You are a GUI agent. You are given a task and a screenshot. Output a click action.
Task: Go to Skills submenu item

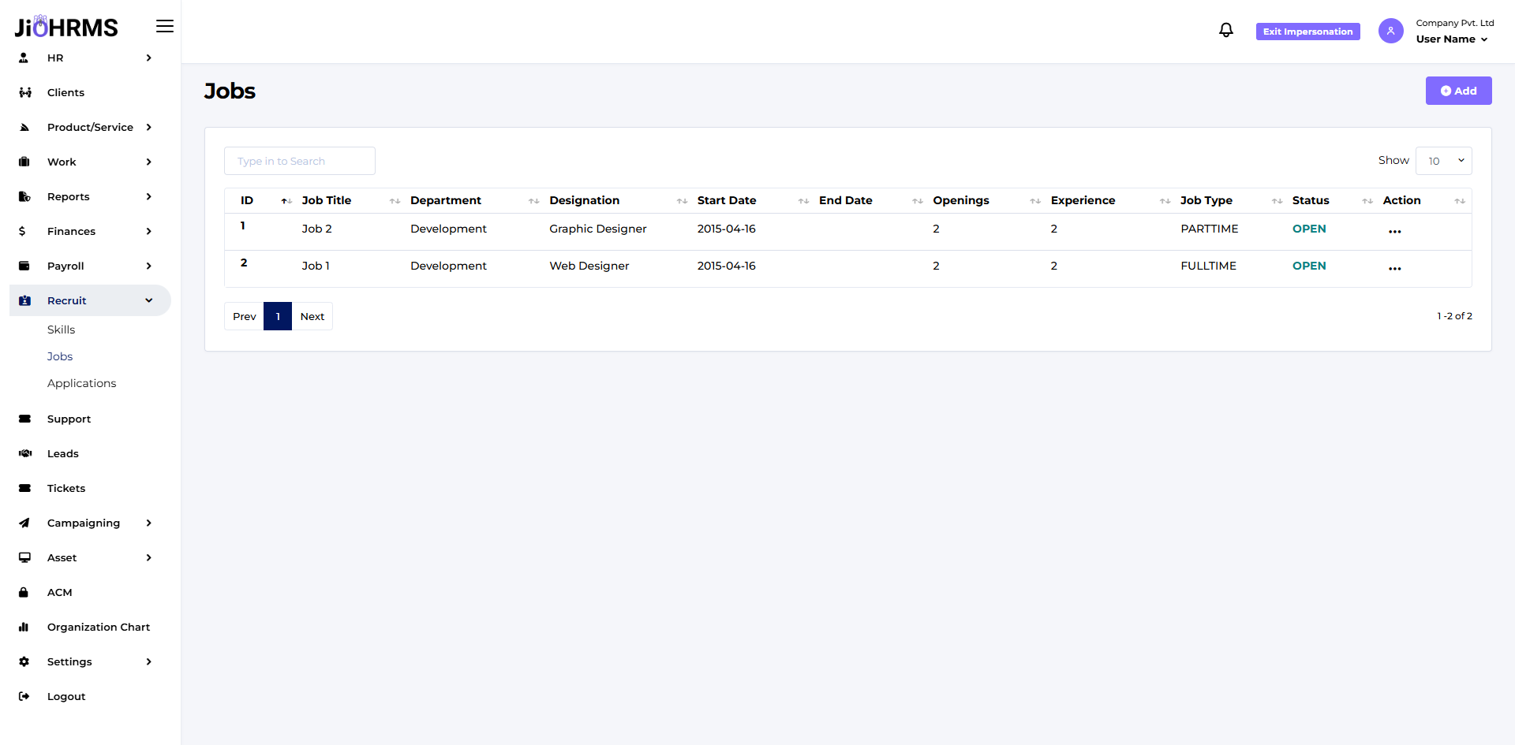click(x=61, y=330)
